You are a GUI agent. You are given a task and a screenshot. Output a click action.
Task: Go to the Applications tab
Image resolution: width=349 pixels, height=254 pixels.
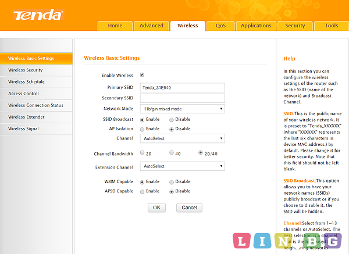point(256,26)
